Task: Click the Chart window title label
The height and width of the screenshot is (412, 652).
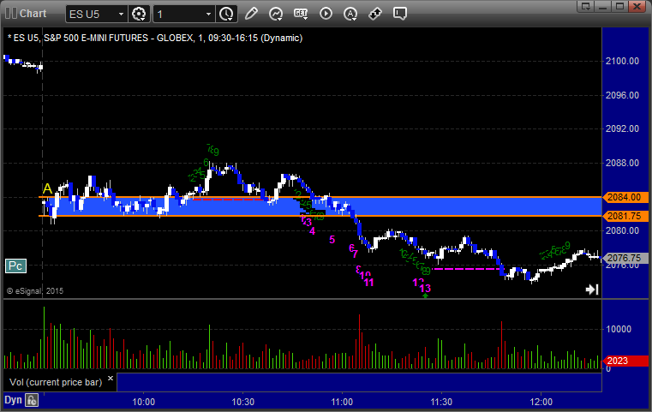Action: point(33,14)
